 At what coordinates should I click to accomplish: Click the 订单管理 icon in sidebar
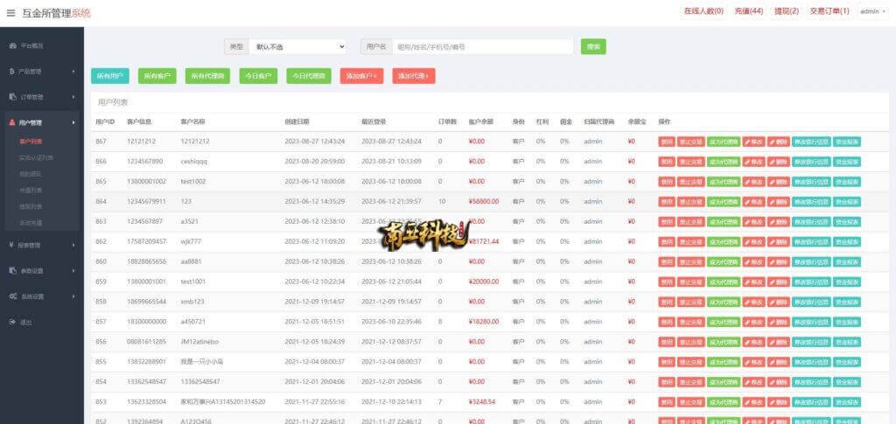click(x=12, y=97)
